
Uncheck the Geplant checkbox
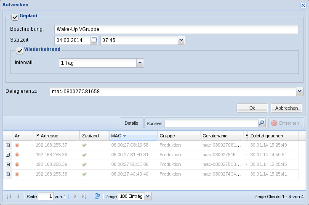[15, 17]
